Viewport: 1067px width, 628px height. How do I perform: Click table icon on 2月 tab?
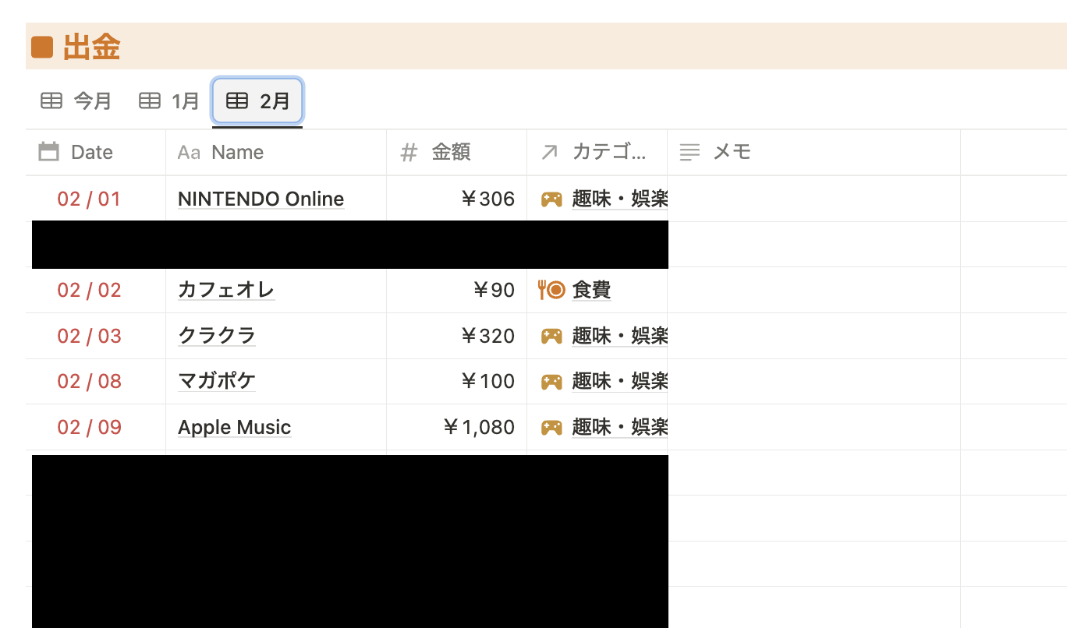[237, 101]
